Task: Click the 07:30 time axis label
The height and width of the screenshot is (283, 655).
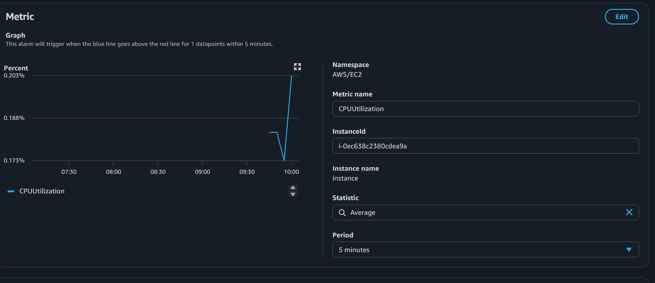Action: (x=69, y=172)
